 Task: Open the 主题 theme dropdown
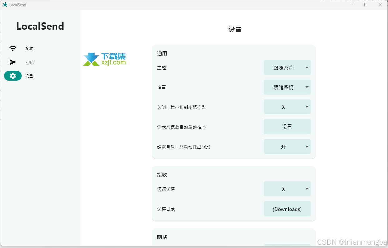[287, 67]
